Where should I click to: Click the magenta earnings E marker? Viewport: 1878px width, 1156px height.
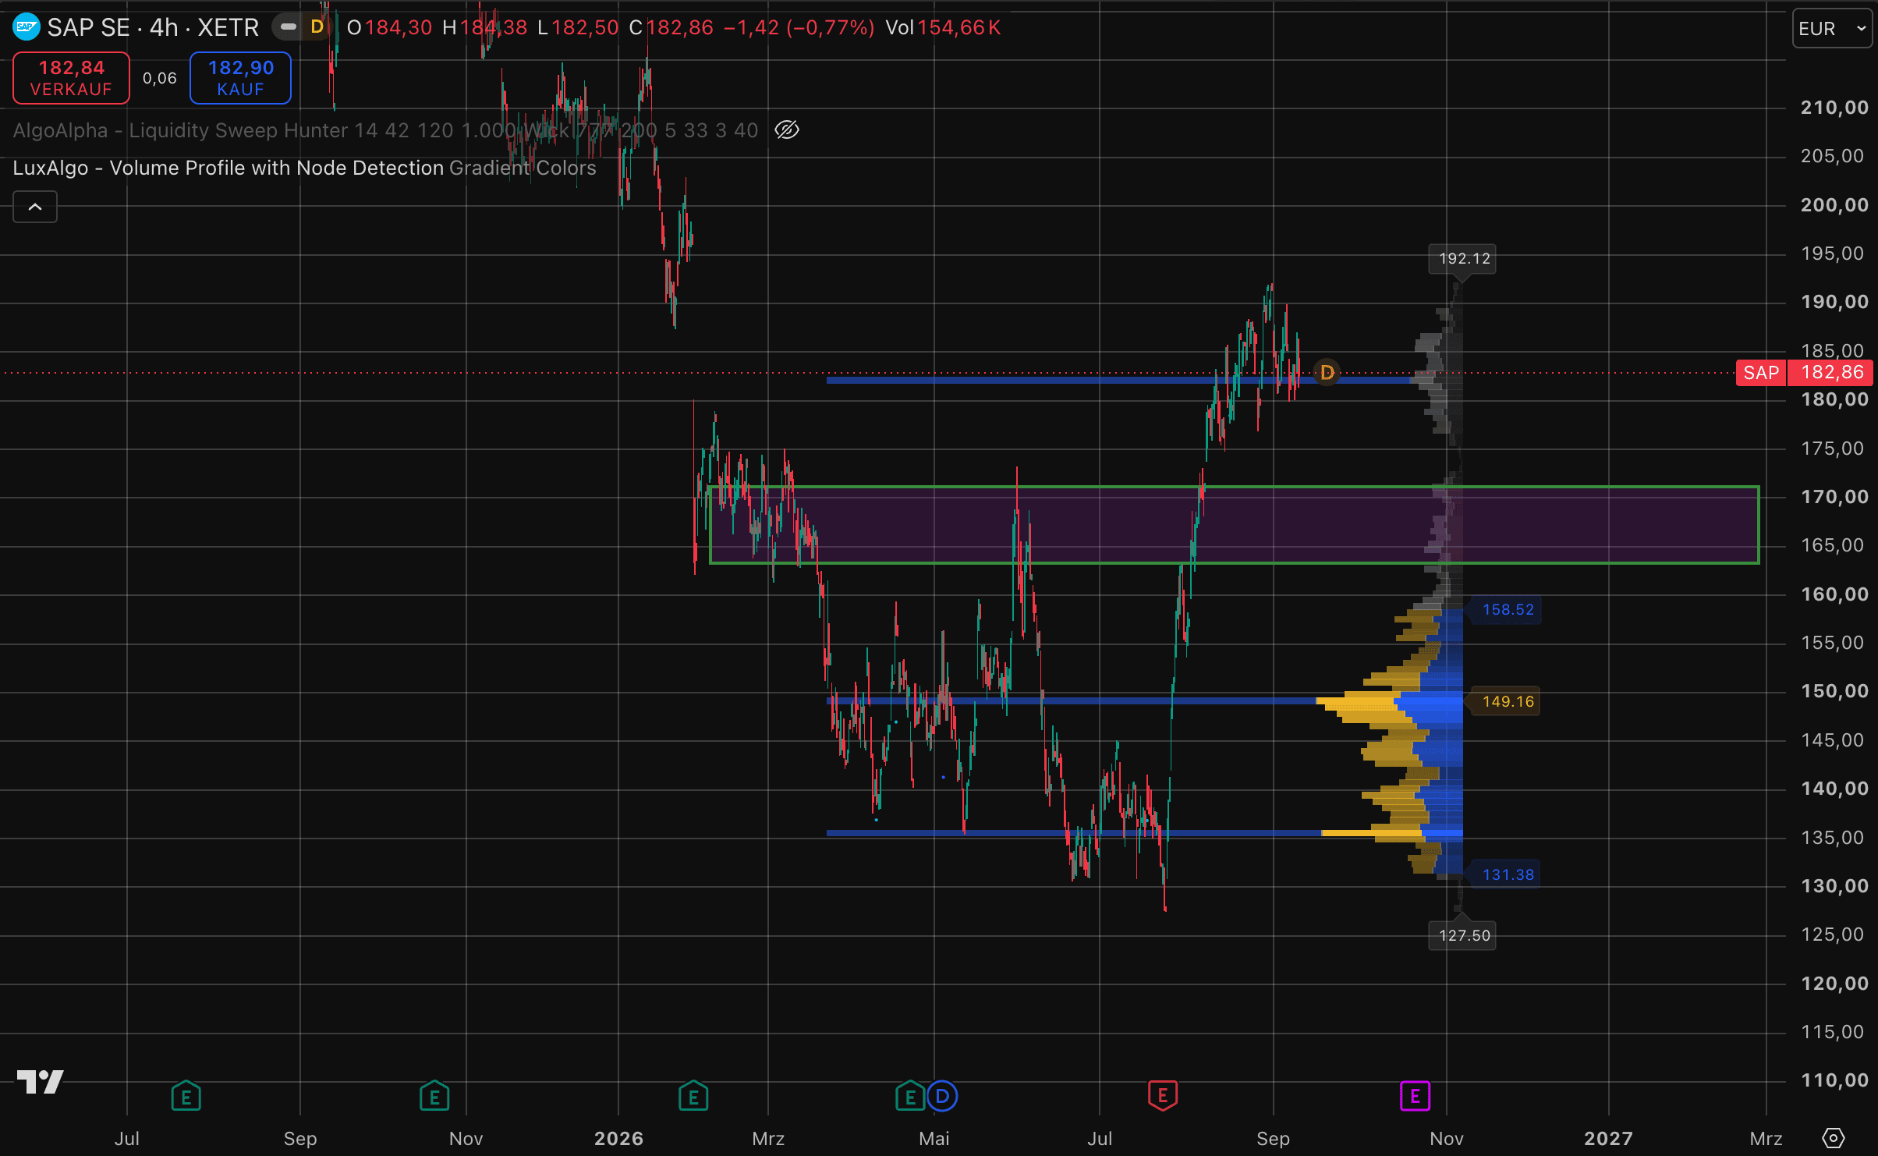pos(1415,1096)
